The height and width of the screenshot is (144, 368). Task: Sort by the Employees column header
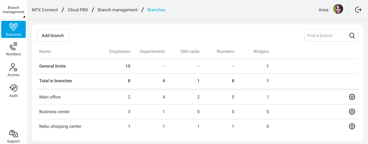(x=120, y=51)
